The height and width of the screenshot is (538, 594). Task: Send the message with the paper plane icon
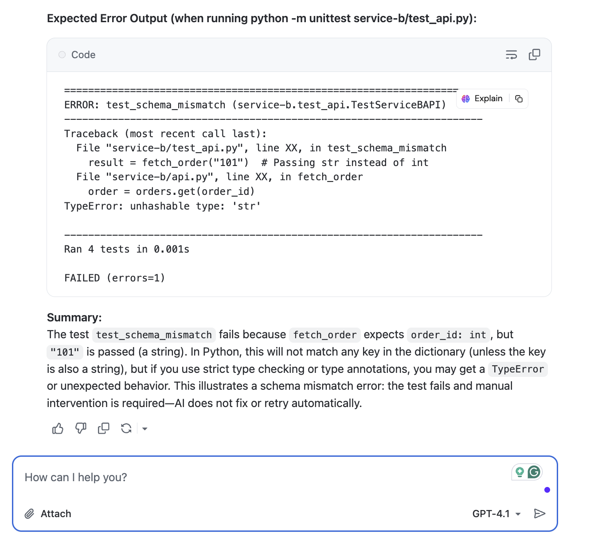539,514
